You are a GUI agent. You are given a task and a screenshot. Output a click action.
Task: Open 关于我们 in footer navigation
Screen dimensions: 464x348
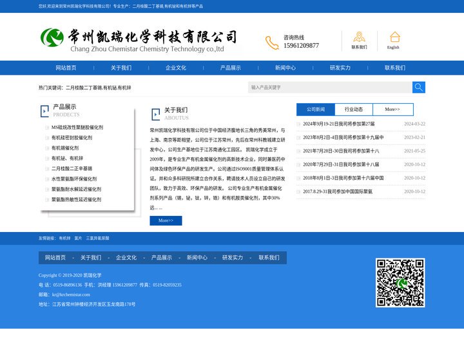[x=91, y=258]
